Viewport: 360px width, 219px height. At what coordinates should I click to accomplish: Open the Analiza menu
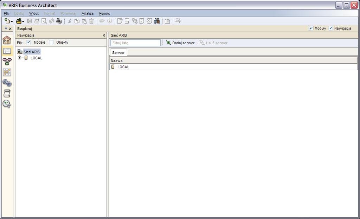[88, 14]
